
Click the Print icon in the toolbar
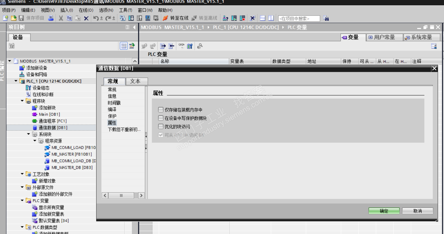tap(51, 18)
